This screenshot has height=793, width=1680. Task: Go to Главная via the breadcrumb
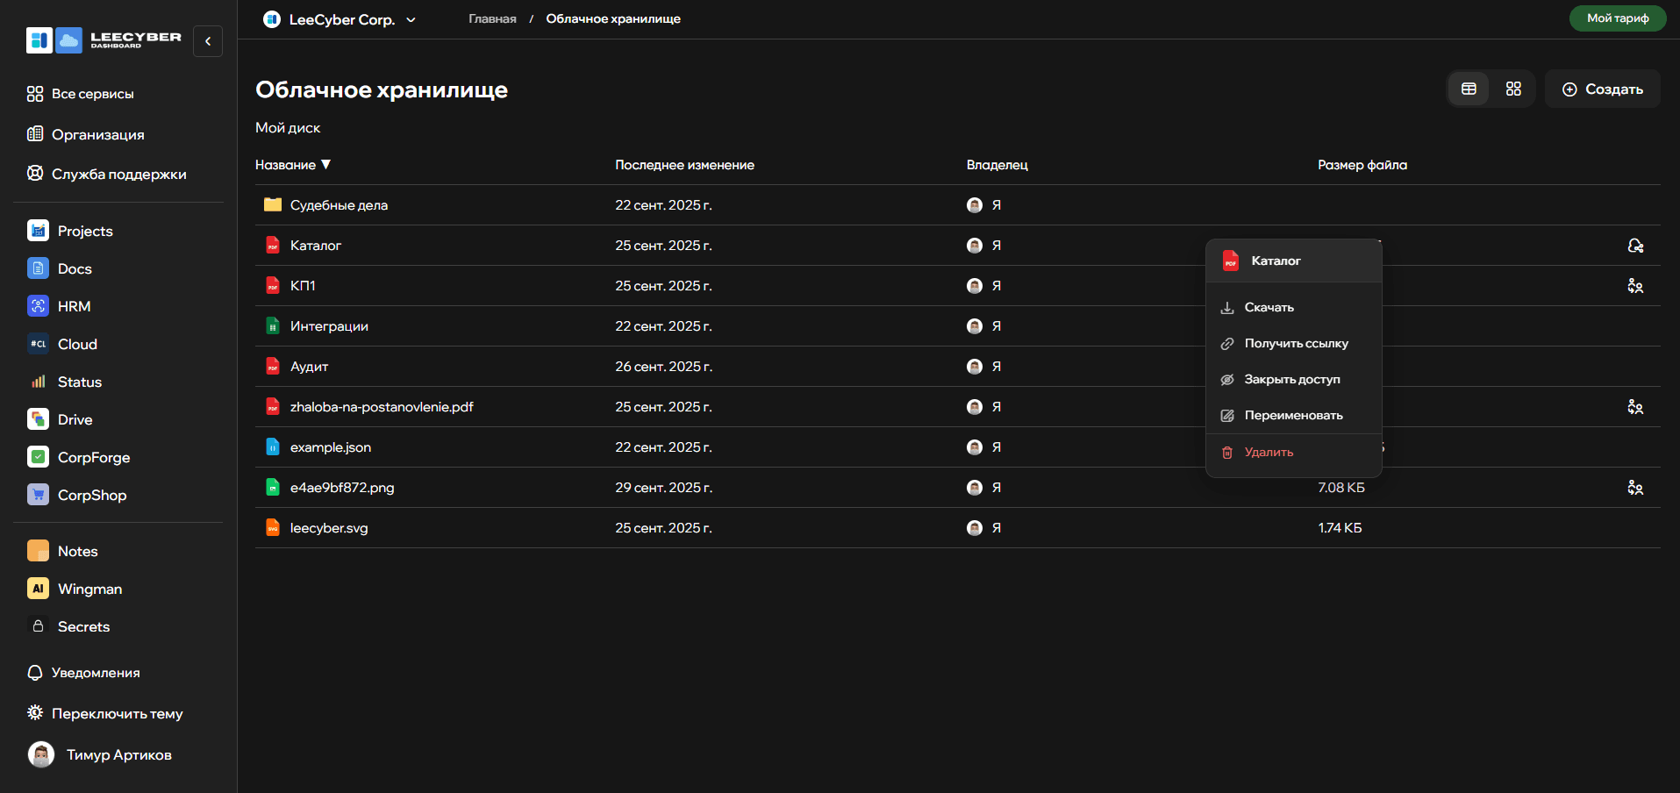tap(492, 18)
